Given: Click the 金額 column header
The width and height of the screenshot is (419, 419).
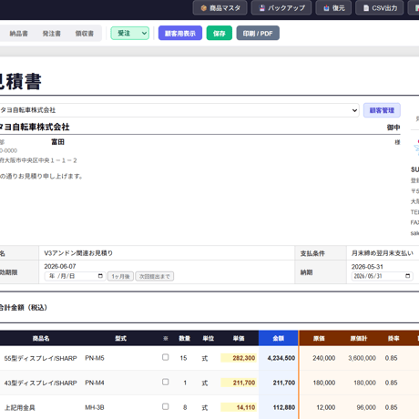Looking at the screenshot, I should click(x=279, y=338).
